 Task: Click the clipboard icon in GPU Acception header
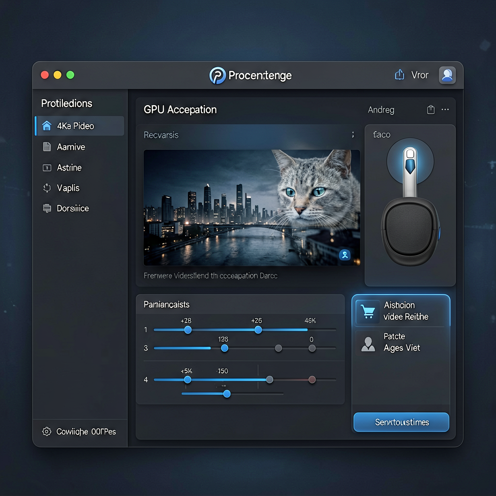[431, 109]
